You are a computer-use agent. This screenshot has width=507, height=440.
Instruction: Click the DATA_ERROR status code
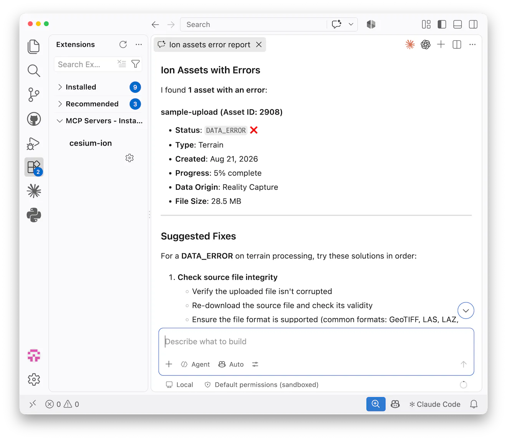point(226,130)
